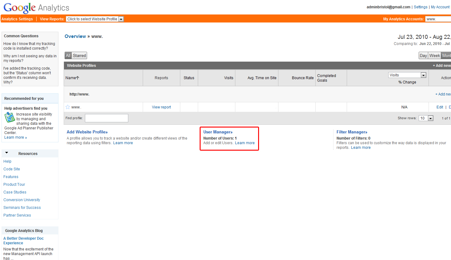Click the Reports column header
The height and width of the screenshot is (260, 451).
(161, 78)
